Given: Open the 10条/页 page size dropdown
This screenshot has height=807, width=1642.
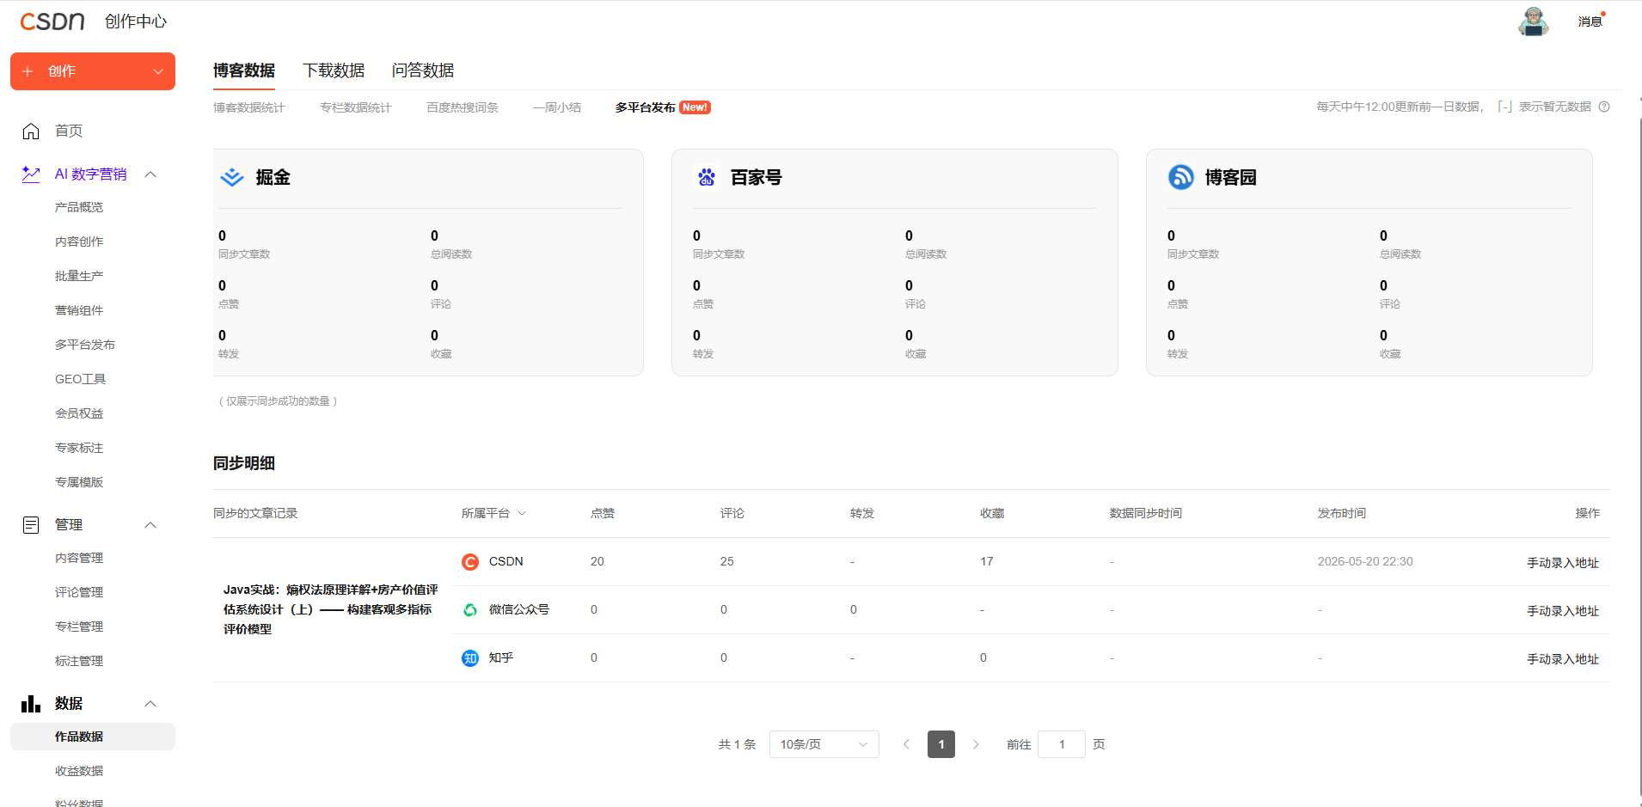Looking at the screenshot, I should (x=824, y=744).
